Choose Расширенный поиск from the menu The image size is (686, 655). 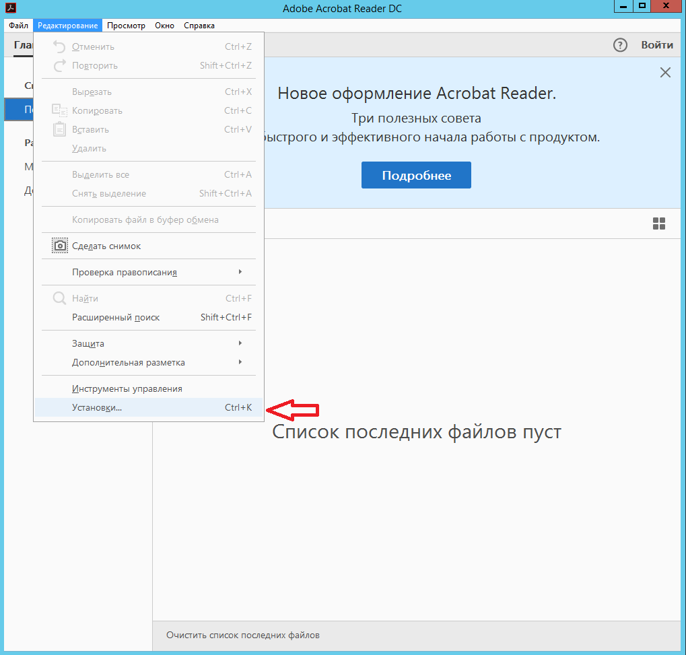click(116, 317)
